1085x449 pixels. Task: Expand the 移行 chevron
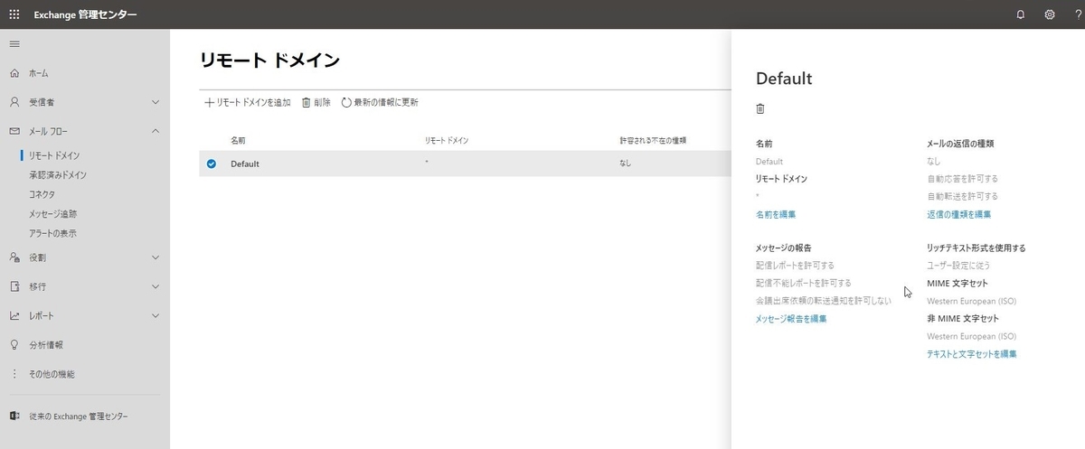(x=156, y=286)
